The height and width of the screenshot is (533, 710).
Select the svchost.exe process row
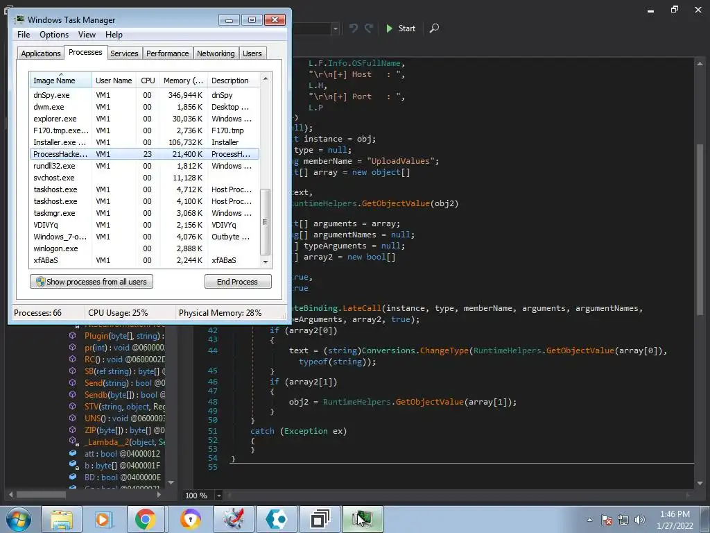(x=144, y=178)
